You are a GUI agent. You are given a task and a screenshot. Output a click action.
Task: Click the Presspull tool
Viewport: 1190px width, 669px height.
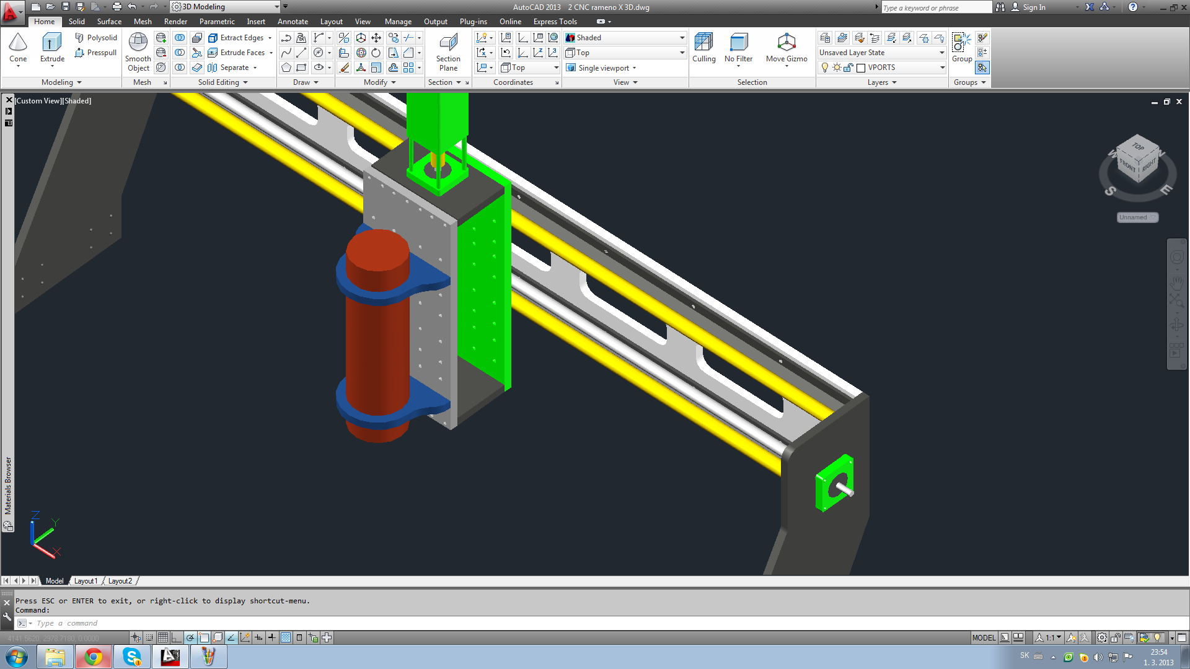(x=95, y=53)
